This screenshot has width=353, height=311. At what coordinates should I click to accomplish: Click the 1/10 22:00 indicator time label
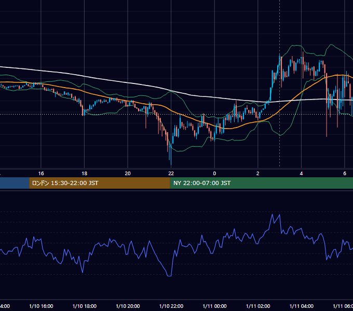[171, 306]
